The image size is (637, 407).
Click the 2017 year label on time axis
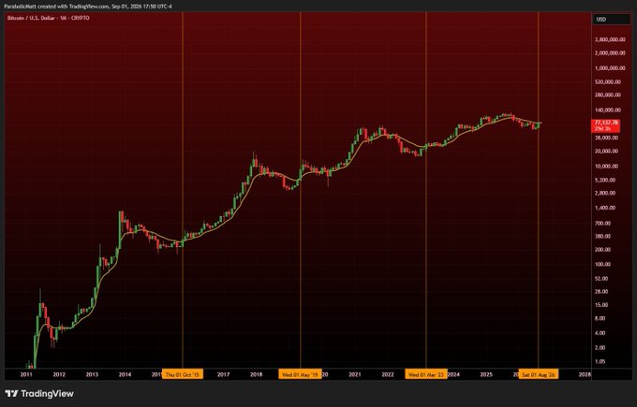click(x=223, y=374)
